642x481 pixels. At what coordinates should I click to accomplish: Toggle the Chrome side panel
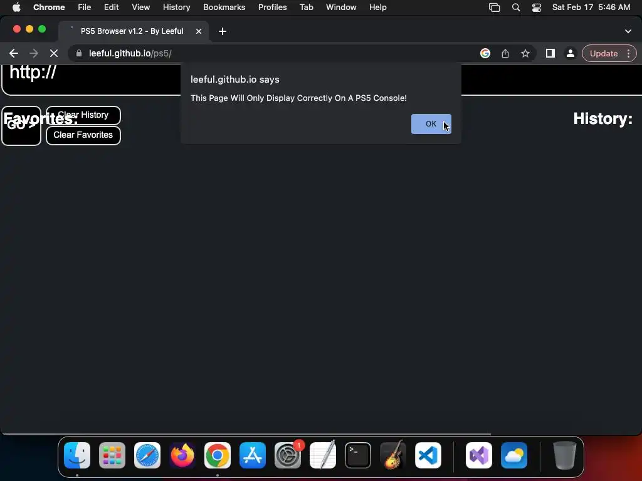click(x=550, y=54)
